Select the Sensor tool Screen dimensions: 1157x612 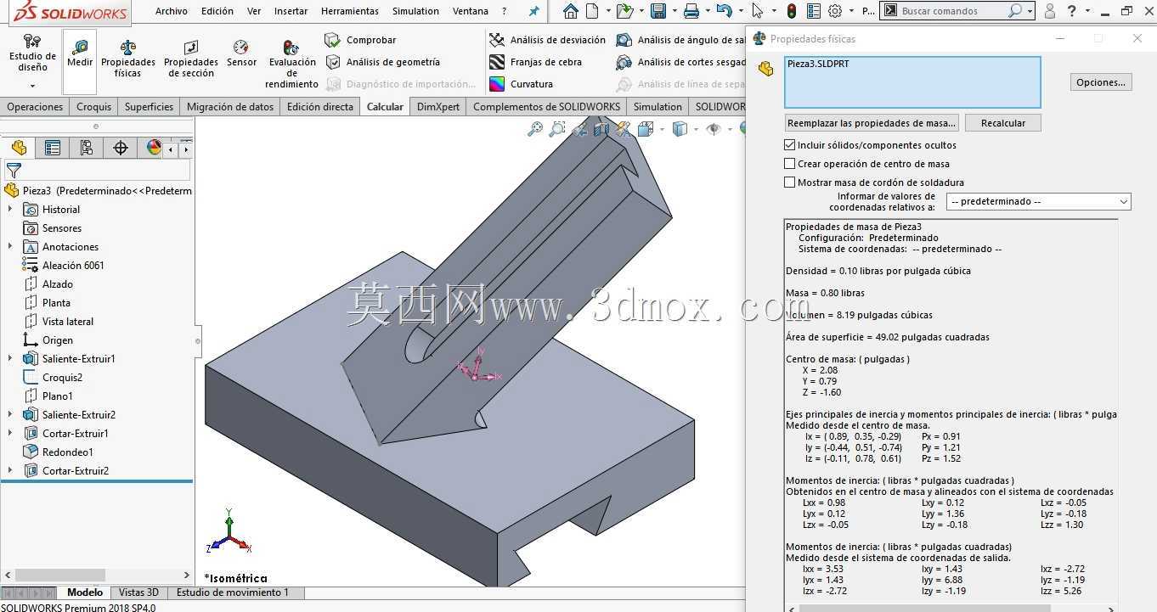point(241,53)
